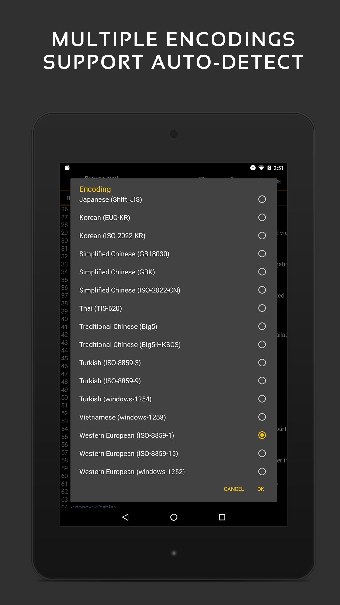The height and width of the screenshot is (605, 340).
Task: Select Korean (EUC-KR) radio button
Action: (262, 217)
